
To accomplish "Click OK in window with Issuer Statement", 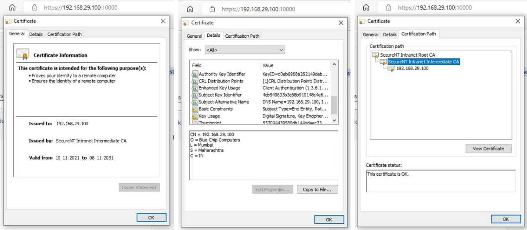I will (x=151, y=217).
